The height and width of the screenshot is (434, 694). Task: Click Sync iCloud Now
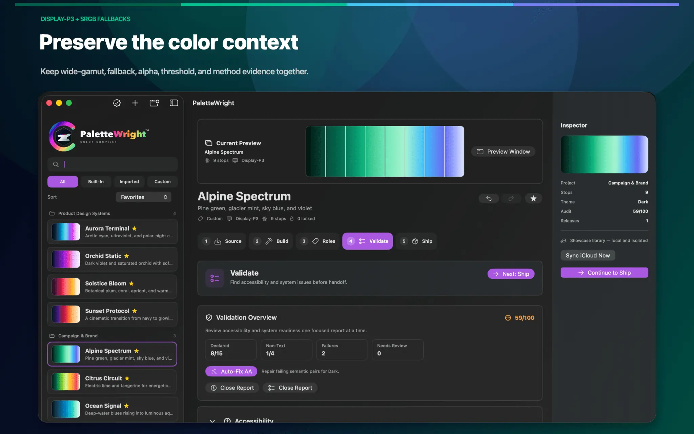[x=588, y=255]
